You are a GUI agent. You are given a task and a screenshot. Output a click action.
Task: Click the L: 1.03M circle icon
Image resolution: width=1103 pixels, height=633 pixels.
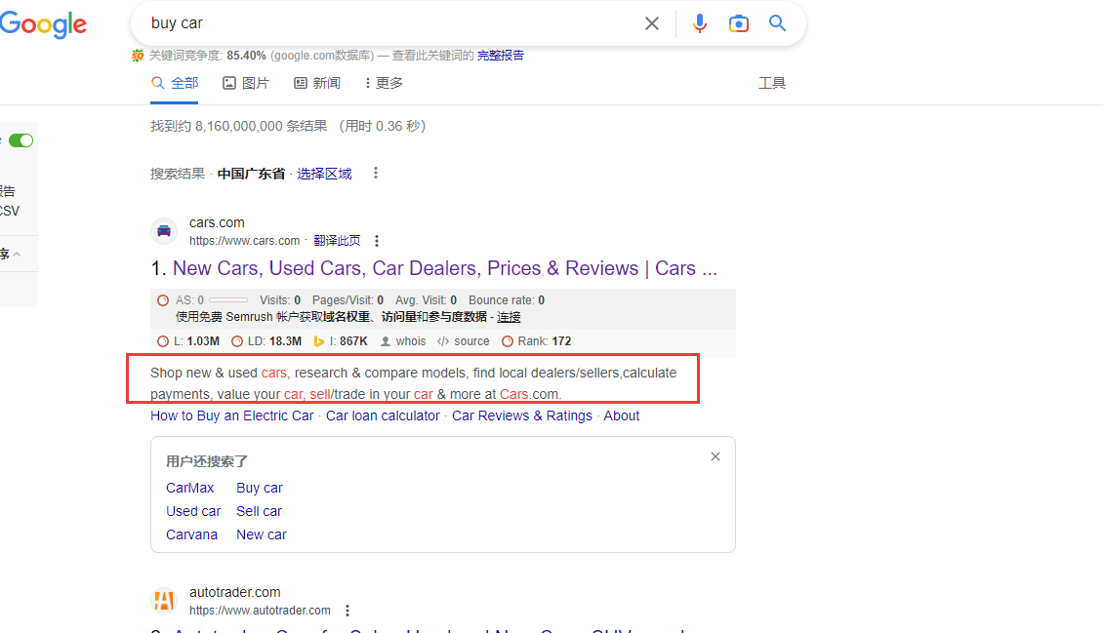[x=163, y=341]
